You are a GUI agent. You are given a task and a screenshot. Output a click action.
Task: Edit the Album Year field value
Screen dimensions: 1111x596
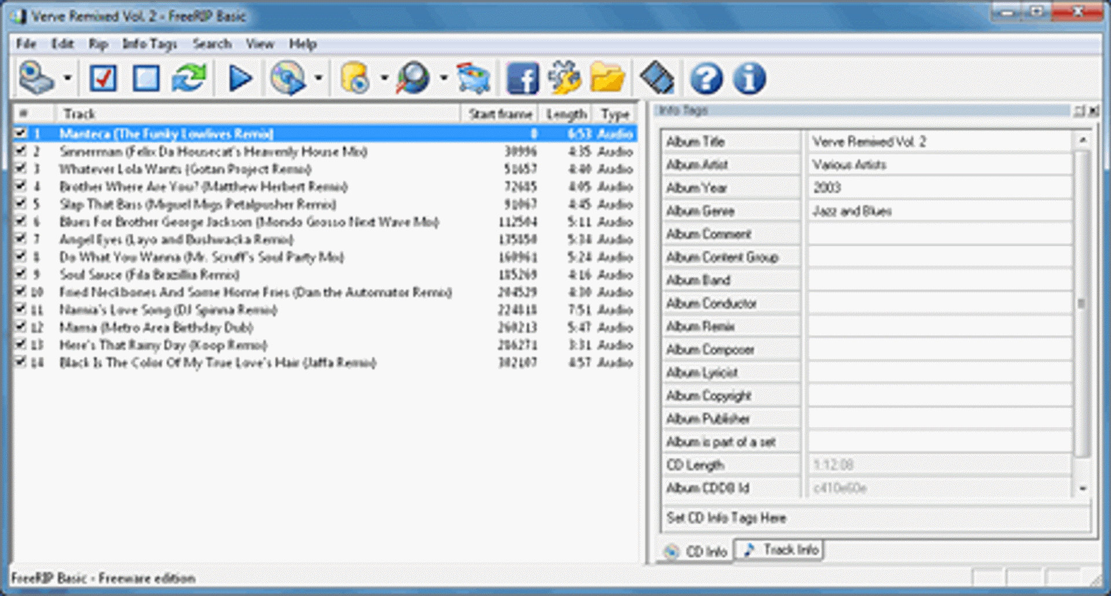(939, 188)
